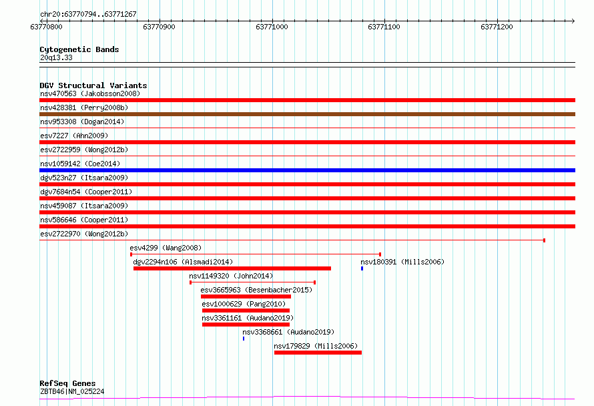
Task: Click the DGV Structural Variants track title
Action: [93, 85]
